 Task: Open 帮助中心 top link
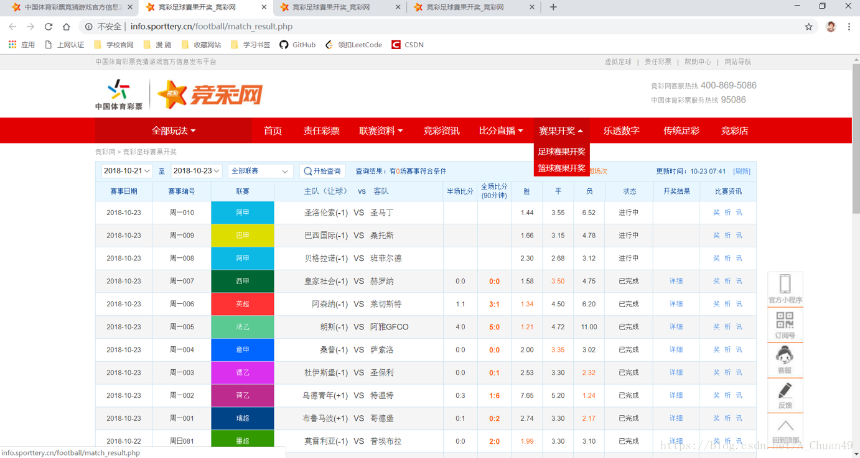(698, 62)
